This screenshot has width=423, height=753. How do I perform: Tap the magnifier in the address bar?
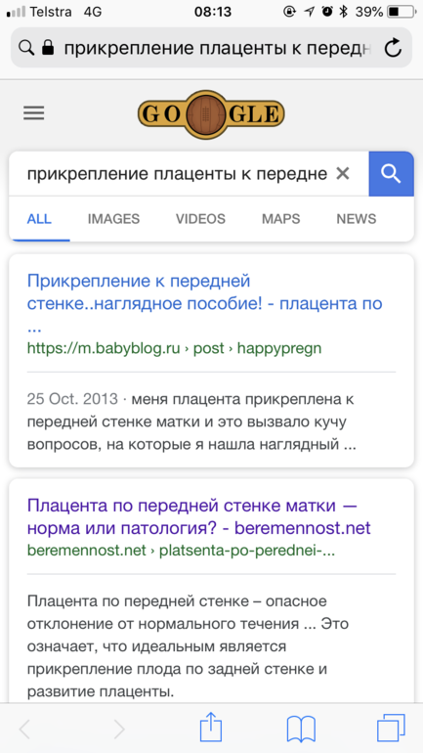click(x=26, y=48)
